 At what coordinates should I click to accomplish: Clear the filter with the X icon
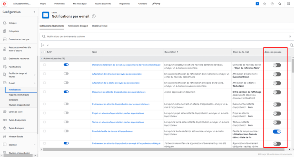click(290, 36)
